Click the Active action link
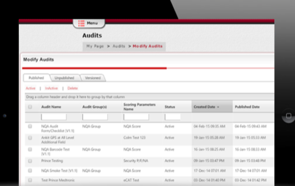Viewport: 295px width, 186px height. tap(31, 88)
